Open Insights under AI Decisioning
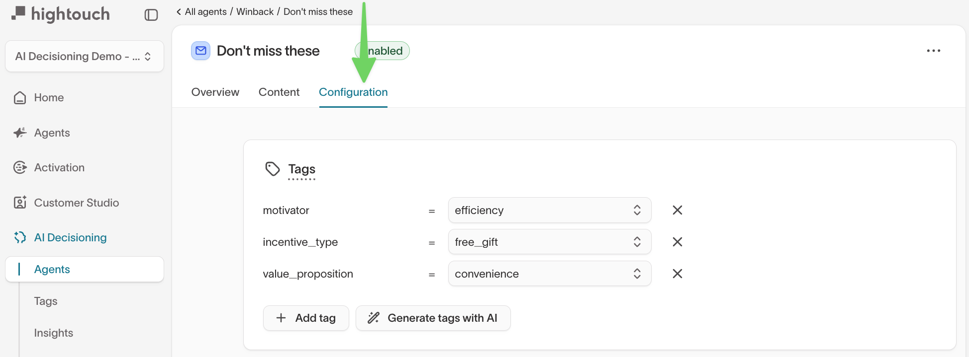 pos(53,333)
